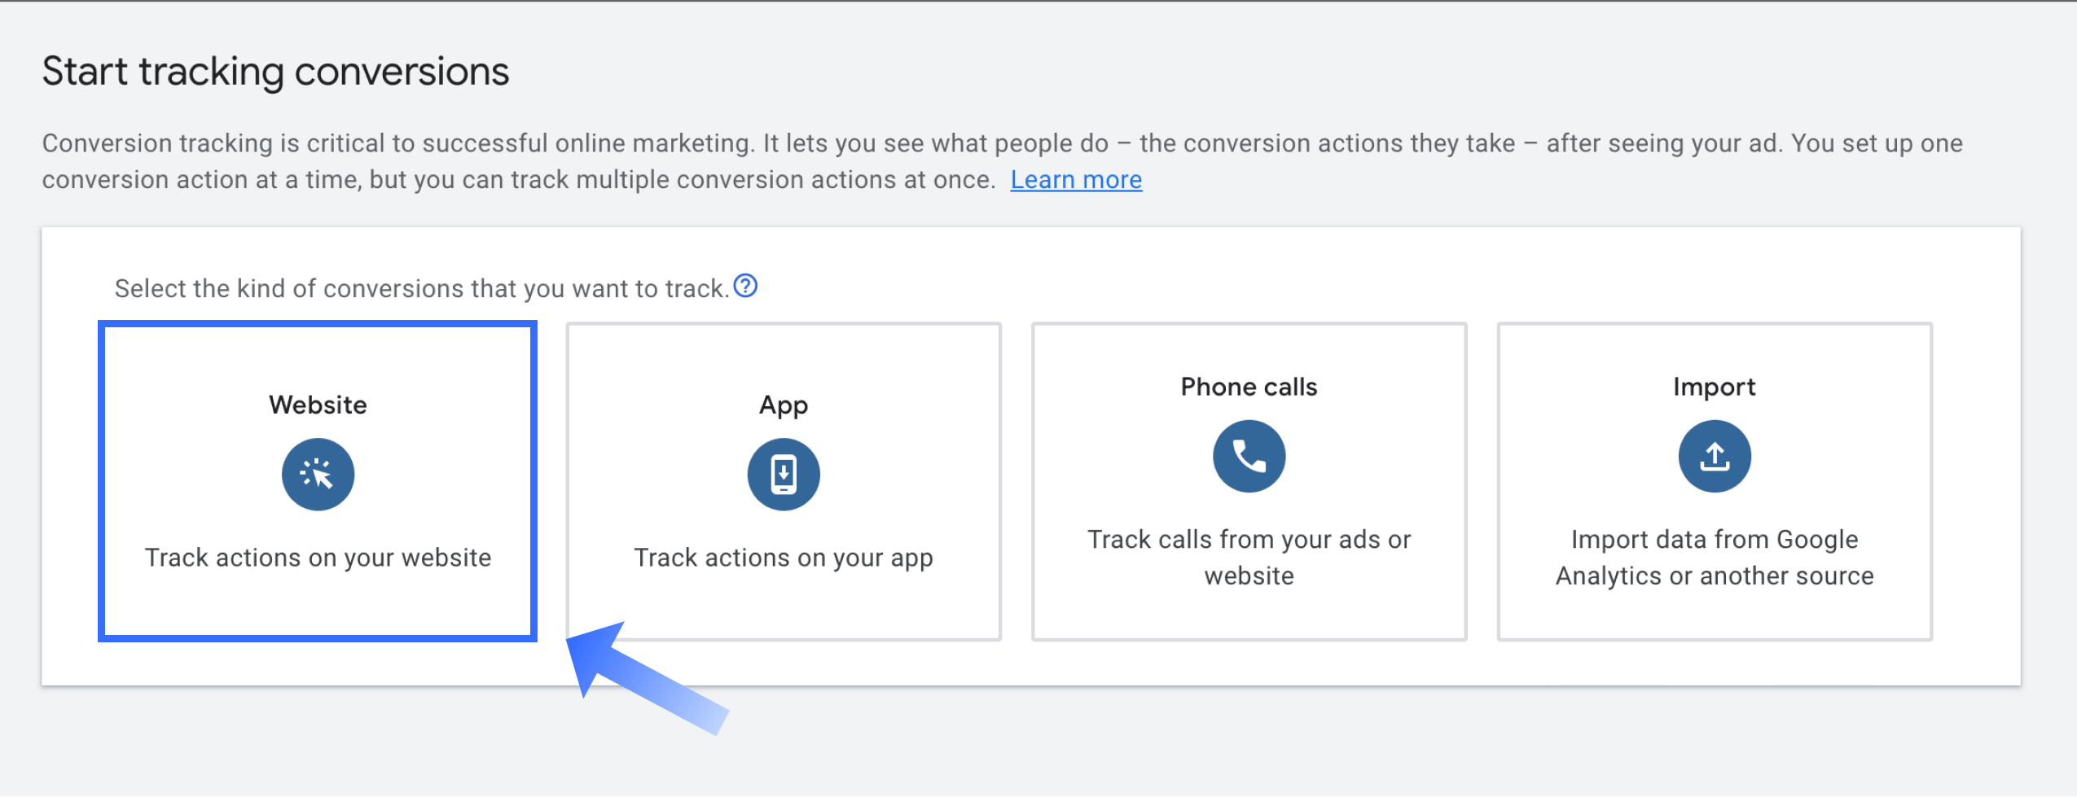The height and width of the screenshot is (797, 2077).
Task: Click "Import data from Google Analytics" description
Action: (x=1715, y=558)
